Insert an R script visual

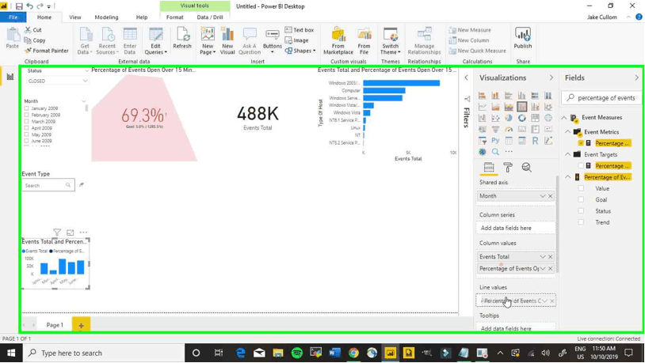535,141
